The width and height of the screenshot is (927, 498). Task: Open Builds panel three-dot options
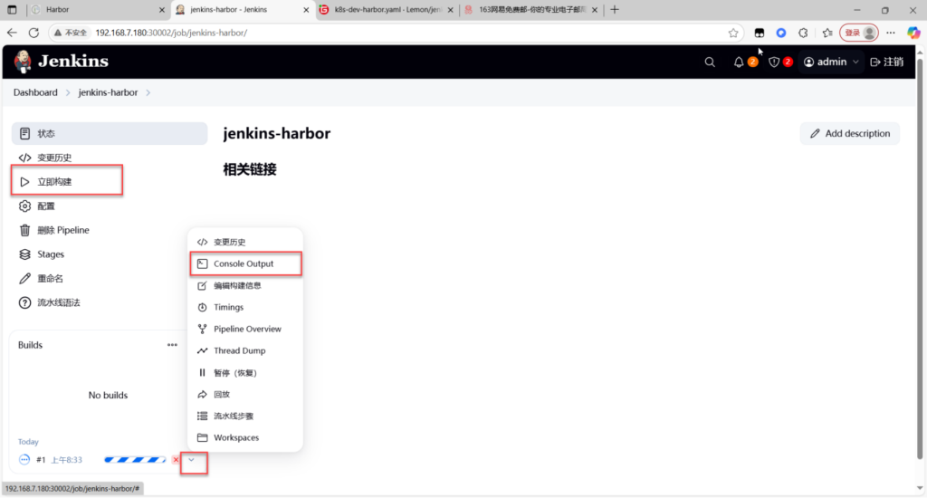pos(172,345)
